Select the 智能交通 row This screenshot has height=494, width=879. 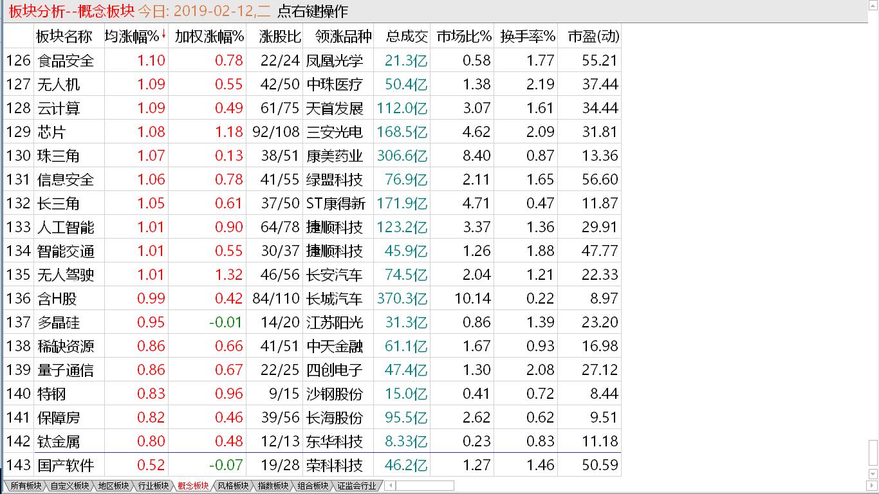pos(312,251)
